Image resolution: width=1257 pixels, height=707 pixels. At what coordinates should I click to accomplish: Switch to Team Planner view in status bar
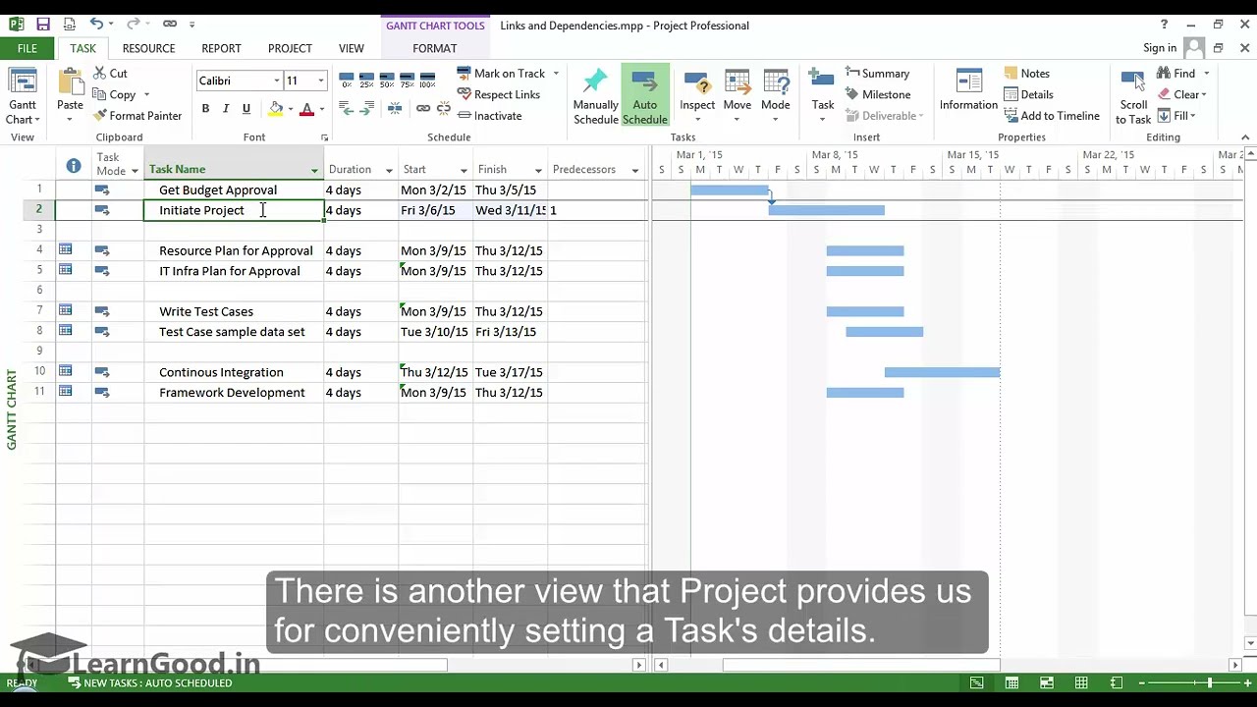point(1047,682)
